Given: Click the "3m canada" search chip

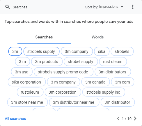Looking at the screenshot, I should 95,82.
